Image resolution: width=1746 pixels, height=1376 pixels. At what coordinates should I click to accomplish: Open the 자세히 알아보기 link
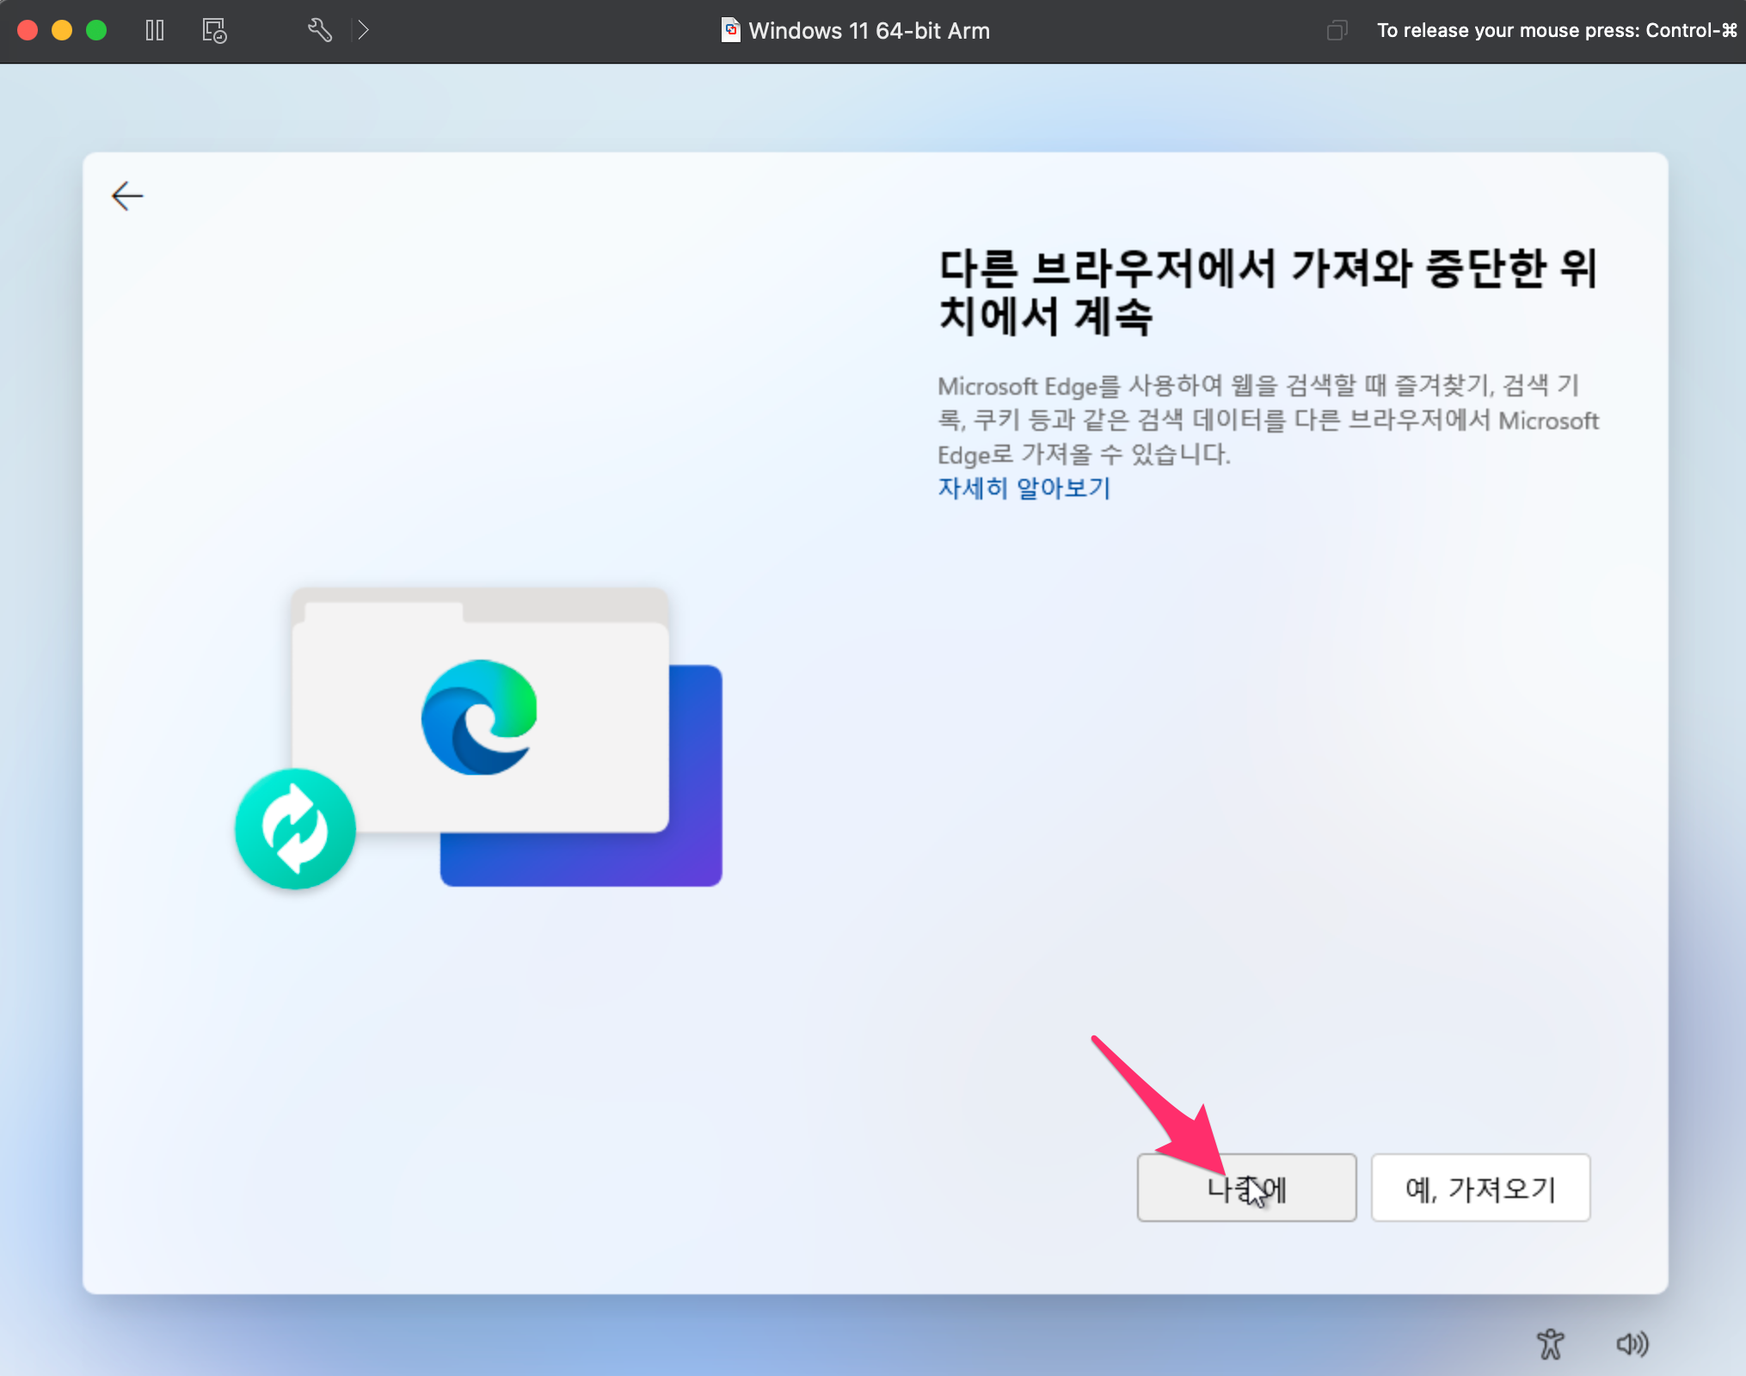tap(1024, 488)
